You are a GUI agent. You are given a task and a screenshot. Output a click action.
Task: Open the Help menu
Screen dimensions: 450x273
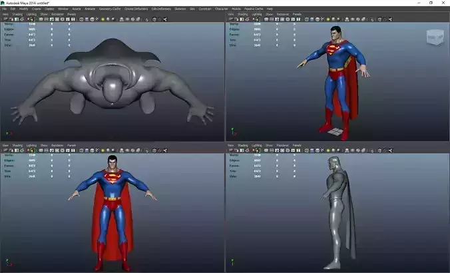(270, 9)
